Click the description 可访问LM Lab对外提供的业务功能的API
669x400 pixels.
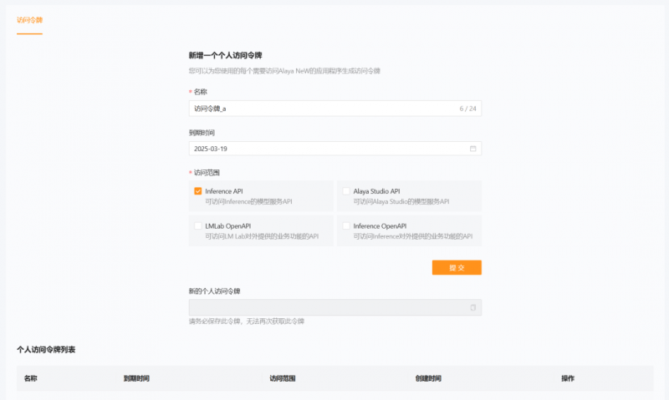click(262, 236)
